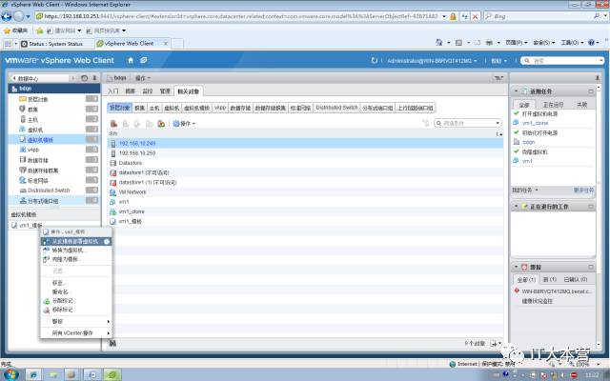This screenshot has width=610, height=381.
Task: Switch to Status : System Status browser tab
Action: [56, 44]
